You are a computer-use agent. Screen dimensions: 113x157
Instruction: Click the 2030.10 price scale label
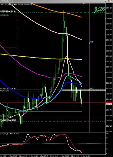click(109, 45)
